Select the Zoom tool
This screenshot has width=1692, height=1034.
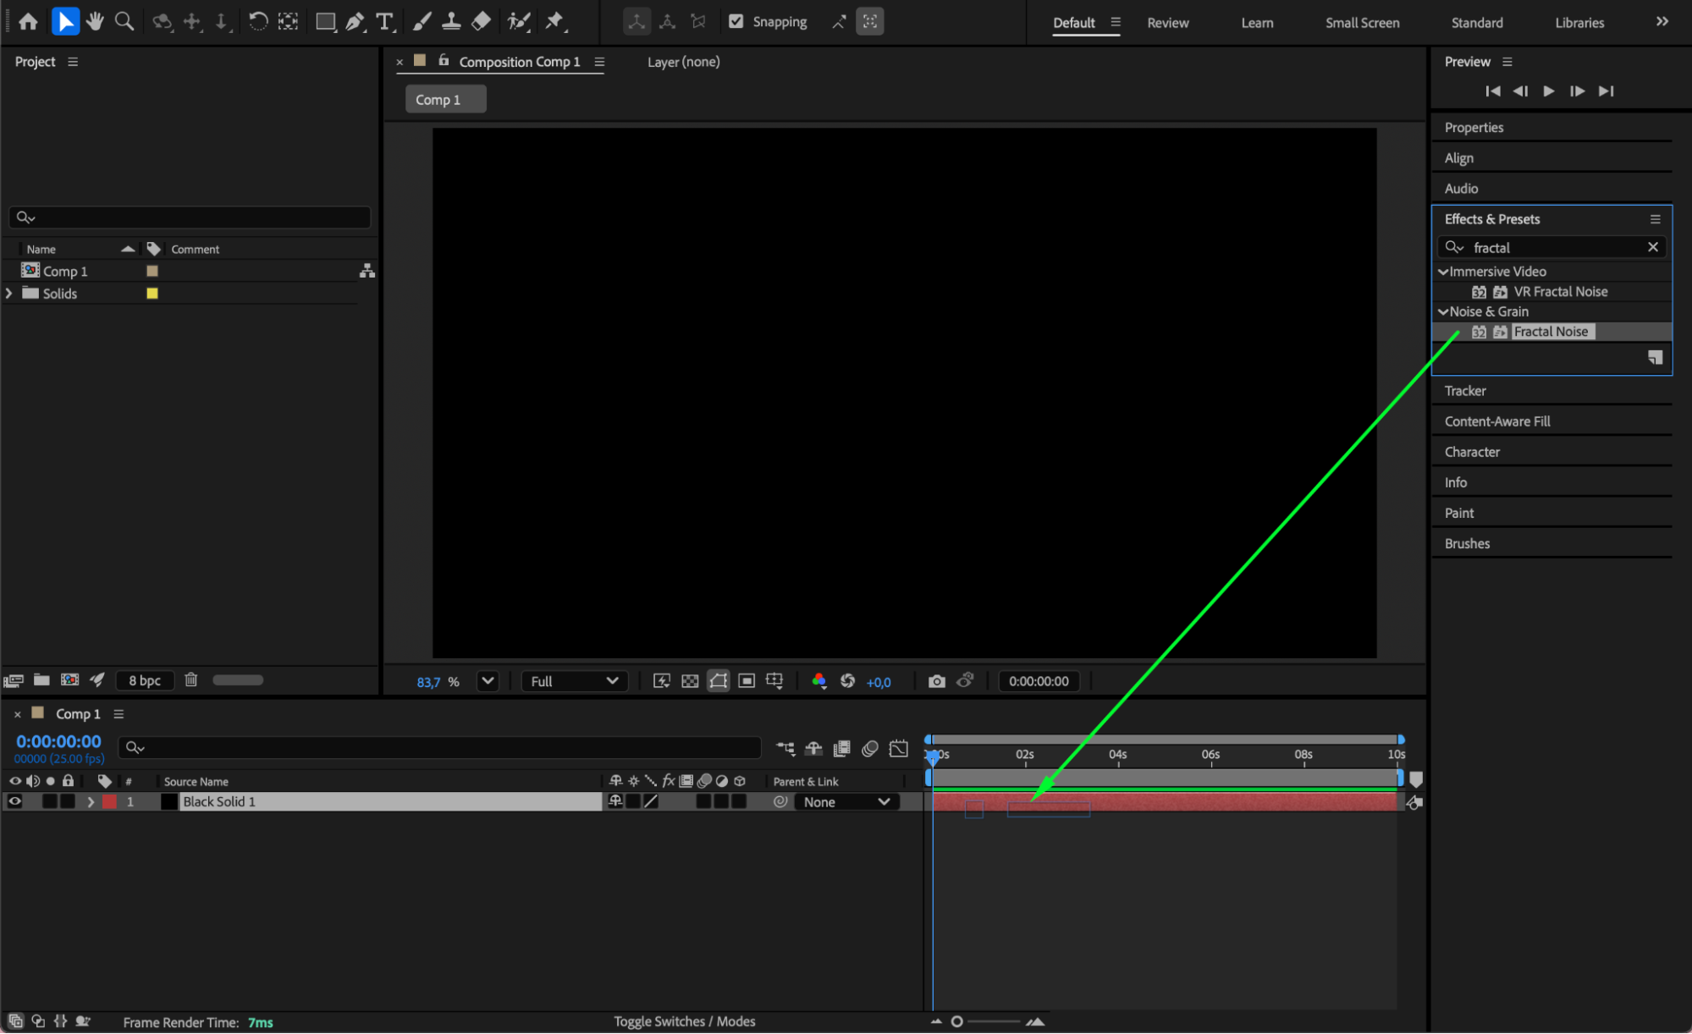(x=124, y=21)
